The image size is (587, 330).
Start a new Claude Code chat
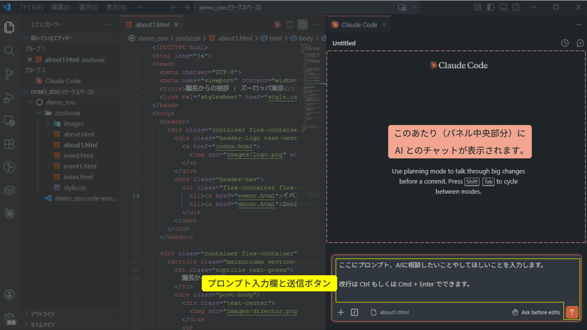(x=580, y=43)
